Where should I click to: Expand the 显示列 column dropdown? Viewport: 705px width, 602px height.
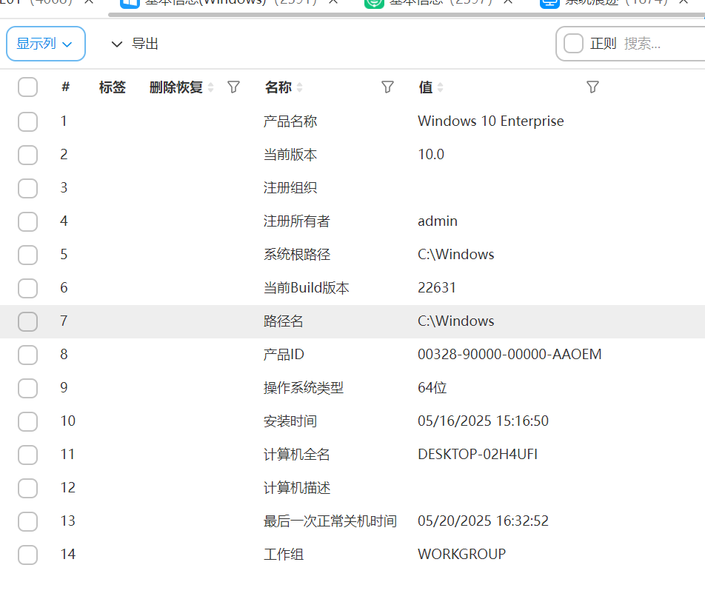(x=45, y=44)
